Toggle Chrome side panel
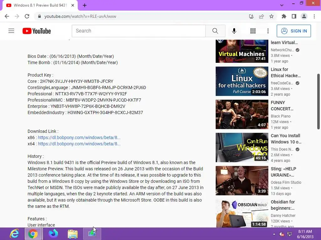The image size is (321, 240). click(294, 16)
